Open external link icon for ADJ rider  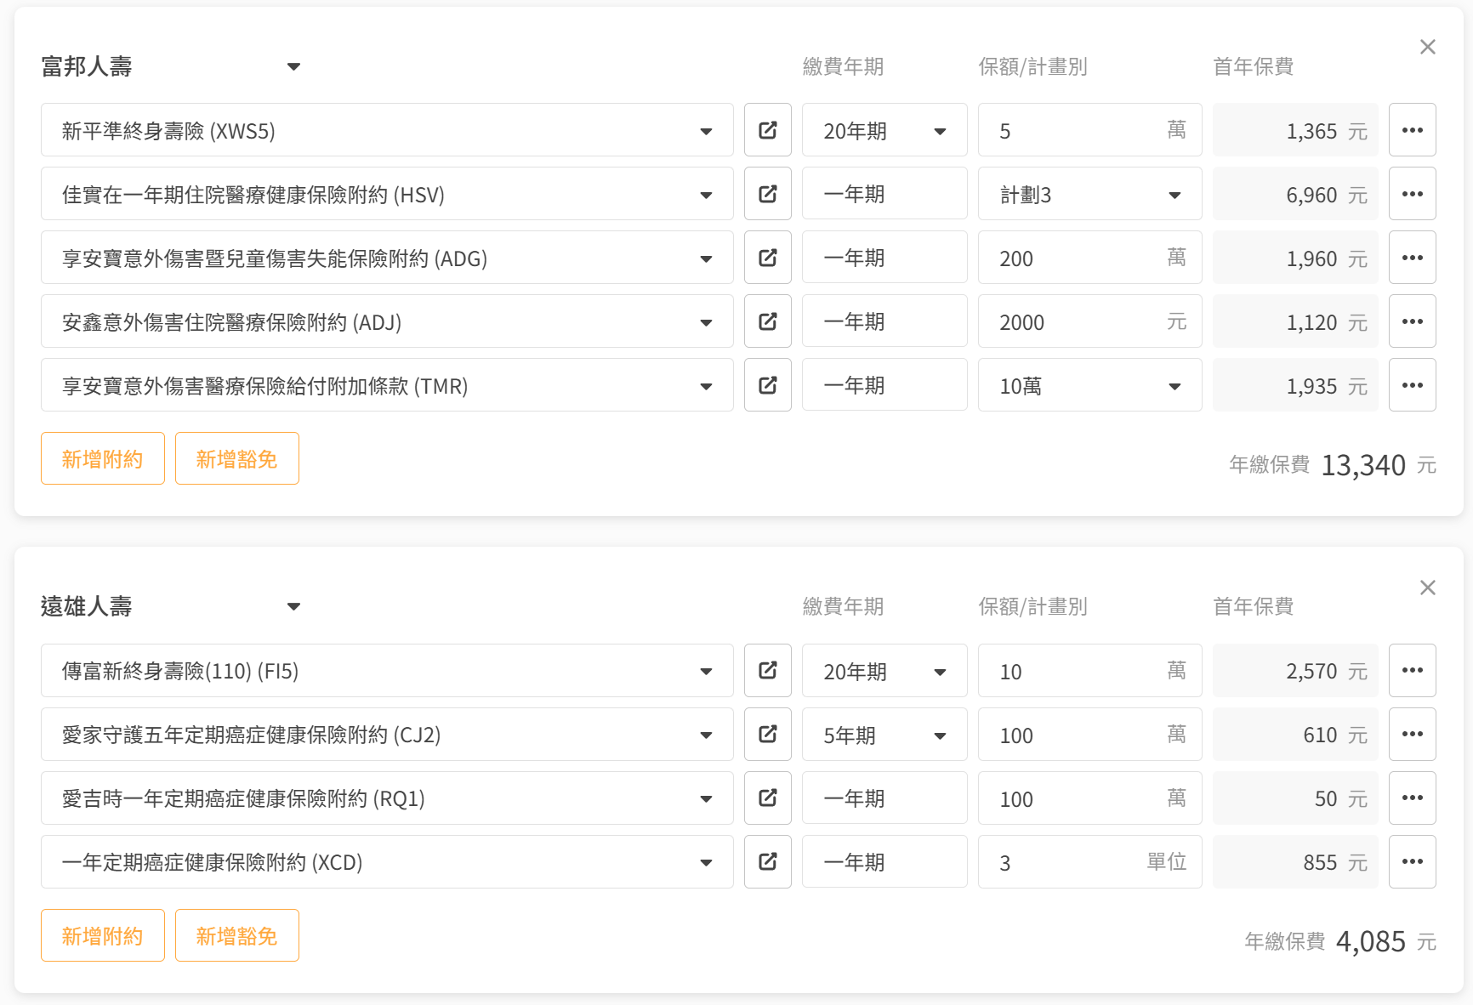[x=767, y=321]
